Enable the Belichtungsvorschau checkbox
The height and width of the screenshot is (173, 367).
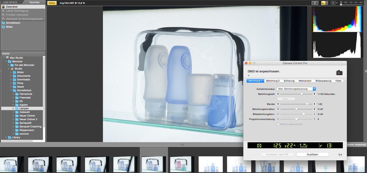pos(278,124)
